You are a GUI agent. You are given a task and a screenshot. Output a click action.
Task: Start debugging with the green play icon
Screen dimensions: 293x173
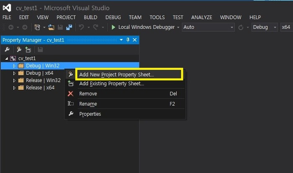click(x=113, y=27)
